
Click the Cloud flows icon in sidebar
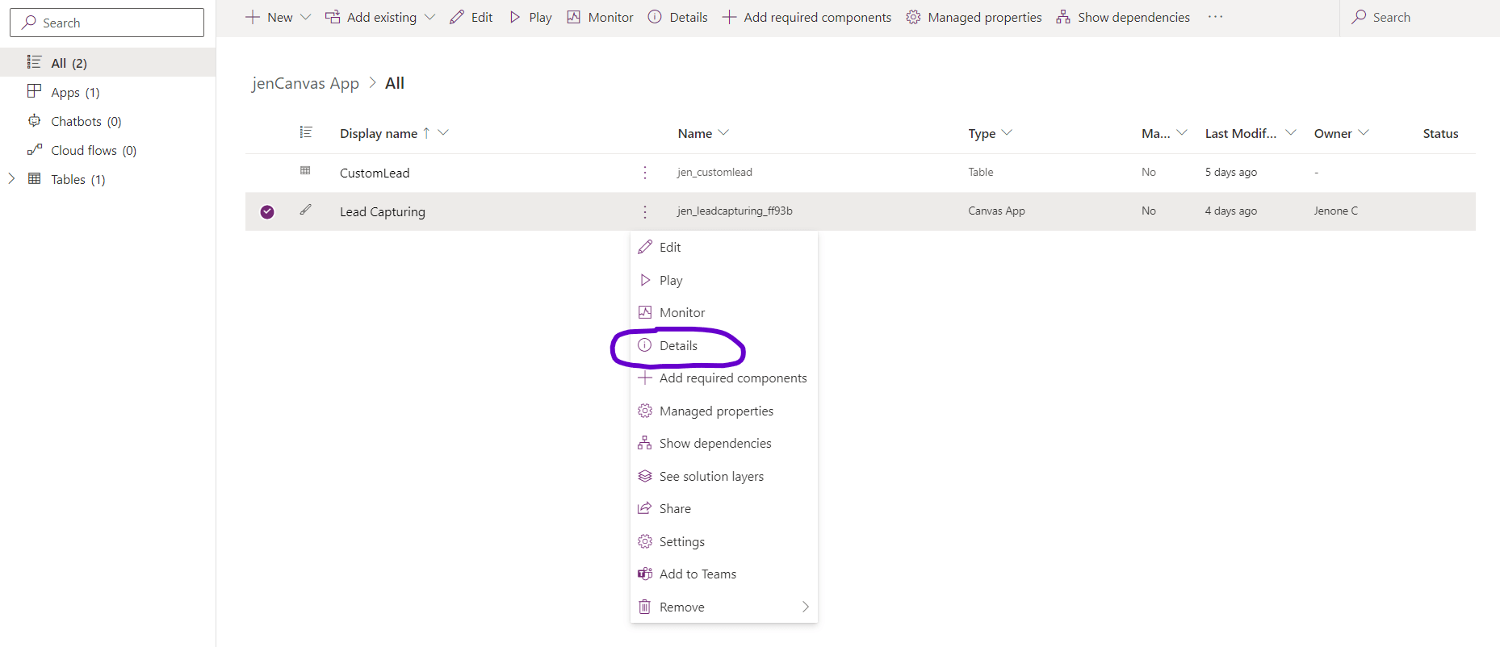tap(34, 150)
